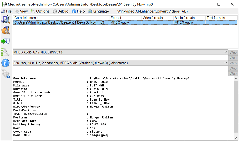Click the Overall bit rate value 320 kb/s

[x=97, y=96]
